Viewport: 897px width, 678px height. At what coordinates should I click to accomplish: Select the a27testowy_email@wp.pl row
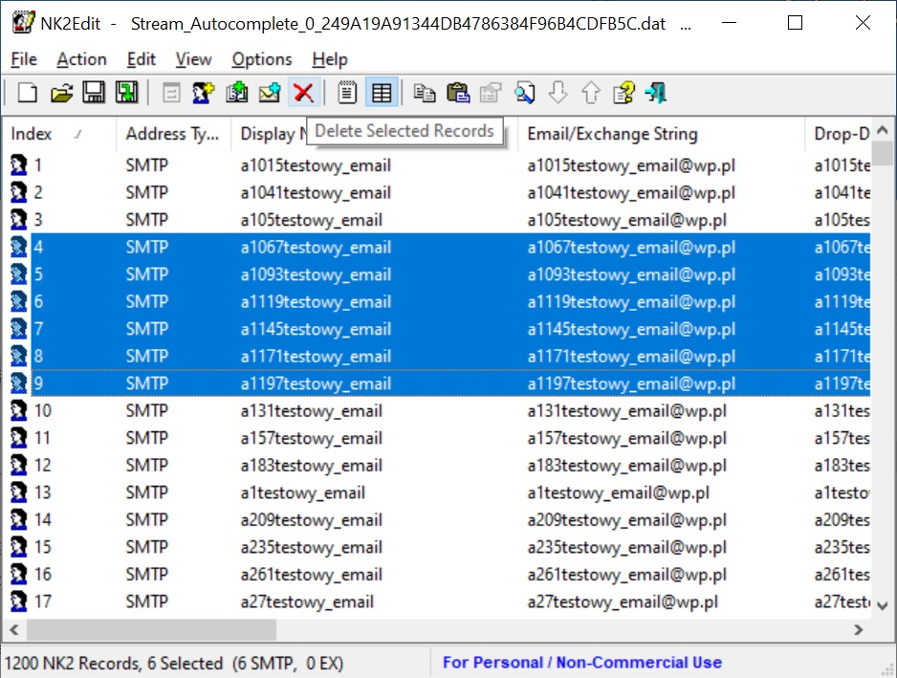pyautogui.click(x=622, y=602)
